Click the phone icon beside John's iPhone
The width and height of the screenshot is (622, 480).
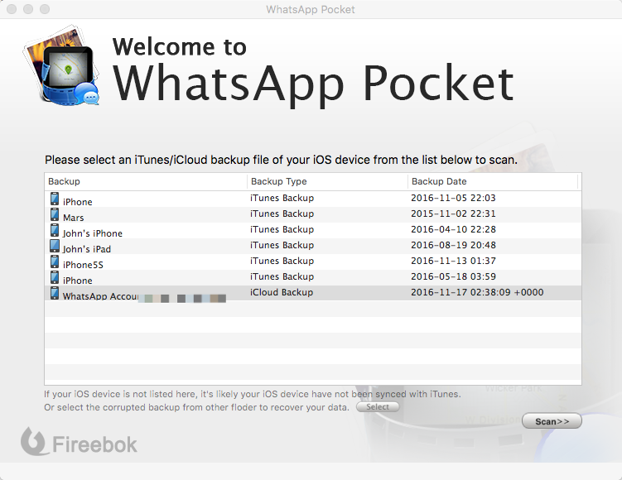[x=55, y=230]
